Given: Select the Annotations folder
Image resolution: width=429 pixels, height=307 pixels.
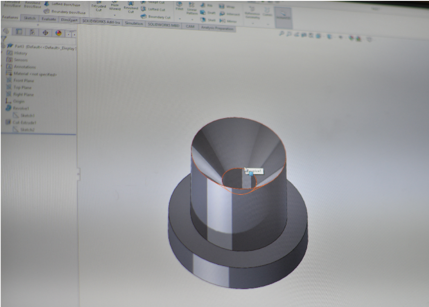Looking at the screenshot, I should (x=21, y=67).
